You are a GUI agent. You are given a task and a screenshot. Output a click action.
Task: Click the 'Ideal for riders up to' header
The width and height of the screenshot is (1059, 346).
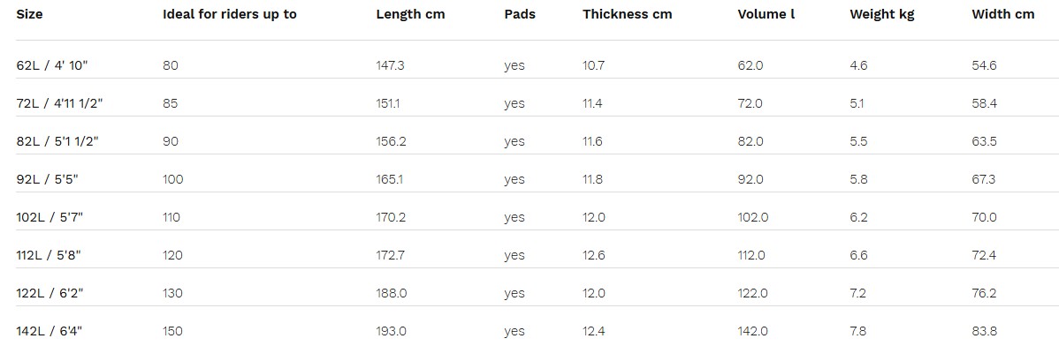coord(230,14)
